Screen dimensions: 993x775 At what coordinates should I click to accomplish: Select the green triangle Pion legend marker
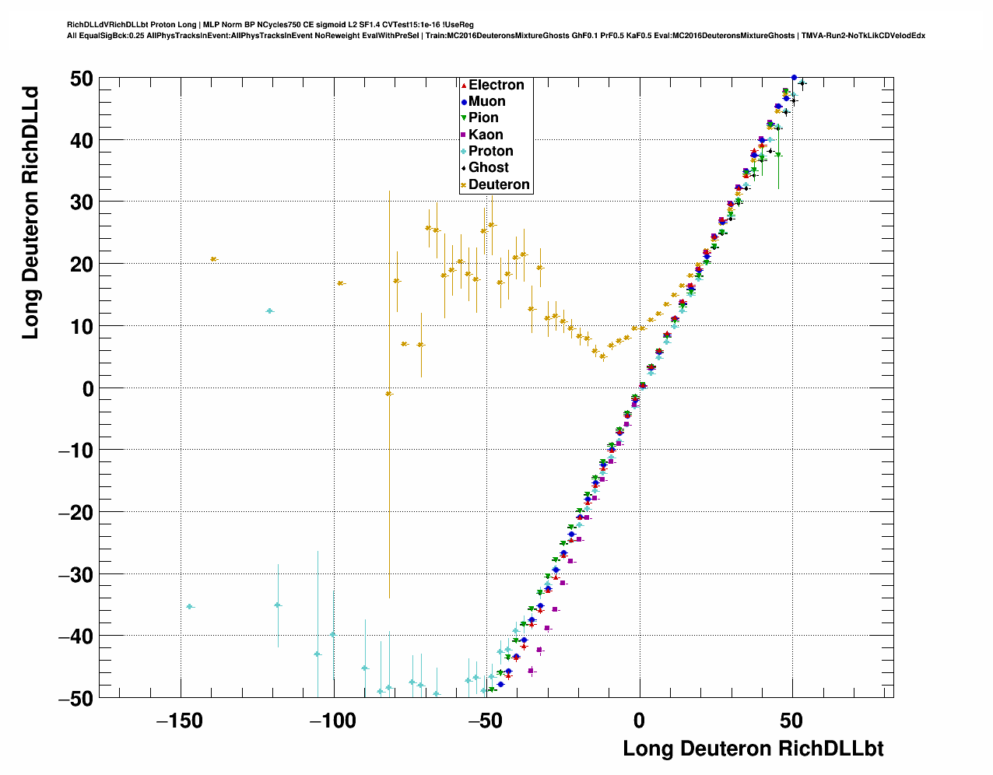(464, 118)
